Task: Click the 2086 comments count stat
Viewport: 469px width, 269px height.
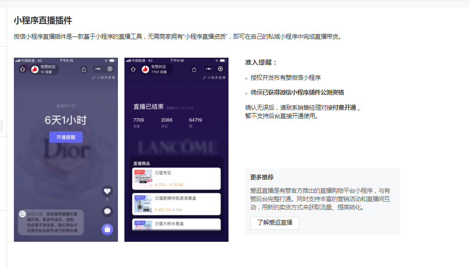Action: tap(167, 120)
